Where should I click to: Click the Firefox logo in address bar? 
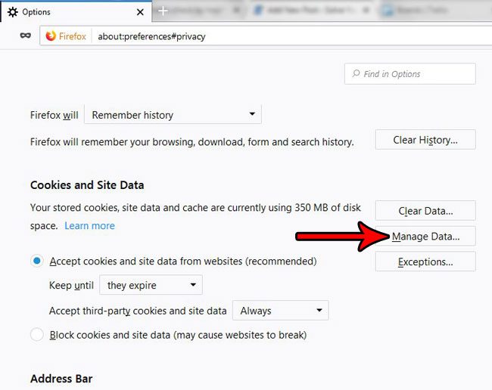[x=51, y=36]
